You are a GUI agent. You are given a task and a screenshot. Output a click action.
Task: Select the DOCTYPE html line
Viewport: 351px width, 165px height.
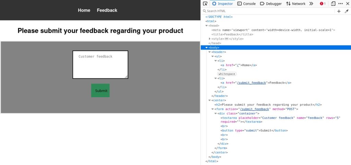[219, 17]
